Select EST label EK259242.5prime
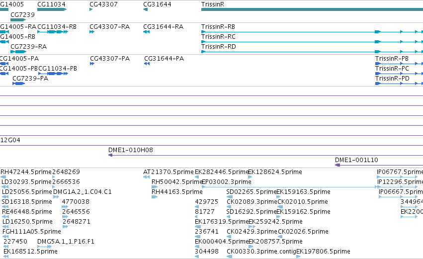 tap(275, 222)
